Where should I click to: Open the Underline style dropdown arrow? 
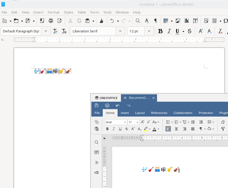pyautogui.click(x=183, y=31)
